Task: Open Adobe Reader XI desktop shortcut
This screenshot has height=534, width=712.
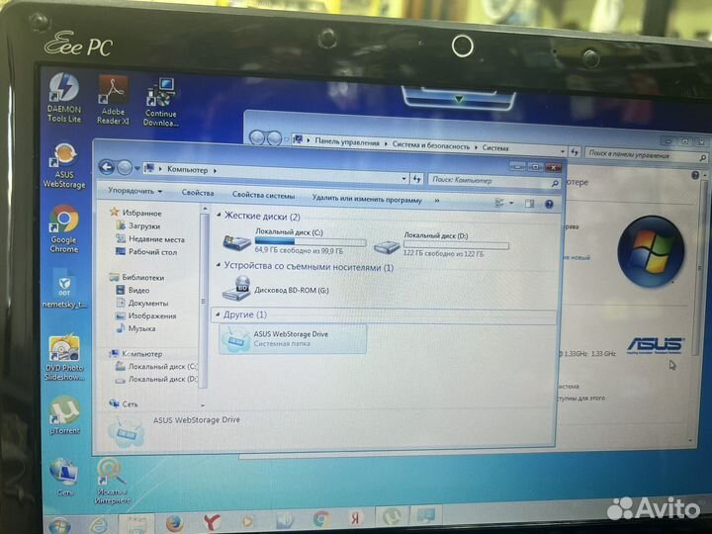Action: 113,100
